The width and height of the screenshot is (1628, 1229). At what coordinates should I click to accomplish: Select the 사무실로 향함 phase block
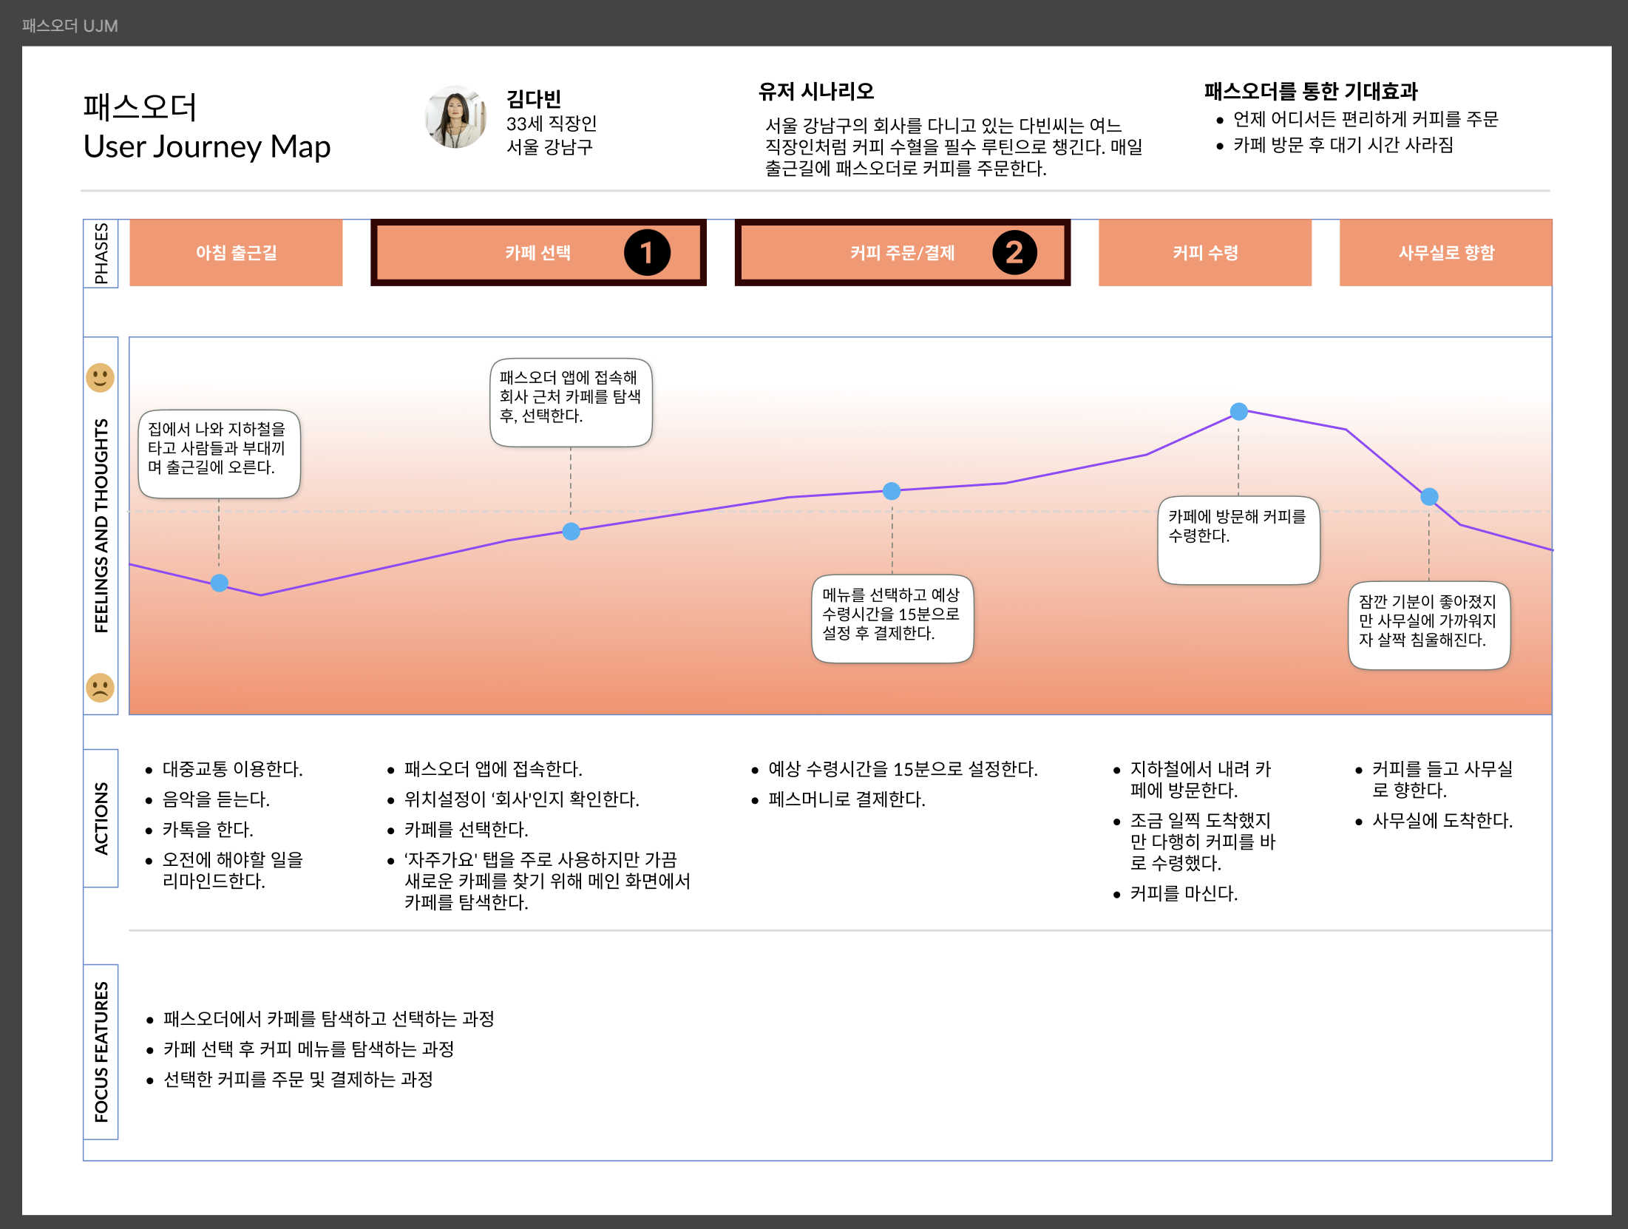coord(1445,253)
